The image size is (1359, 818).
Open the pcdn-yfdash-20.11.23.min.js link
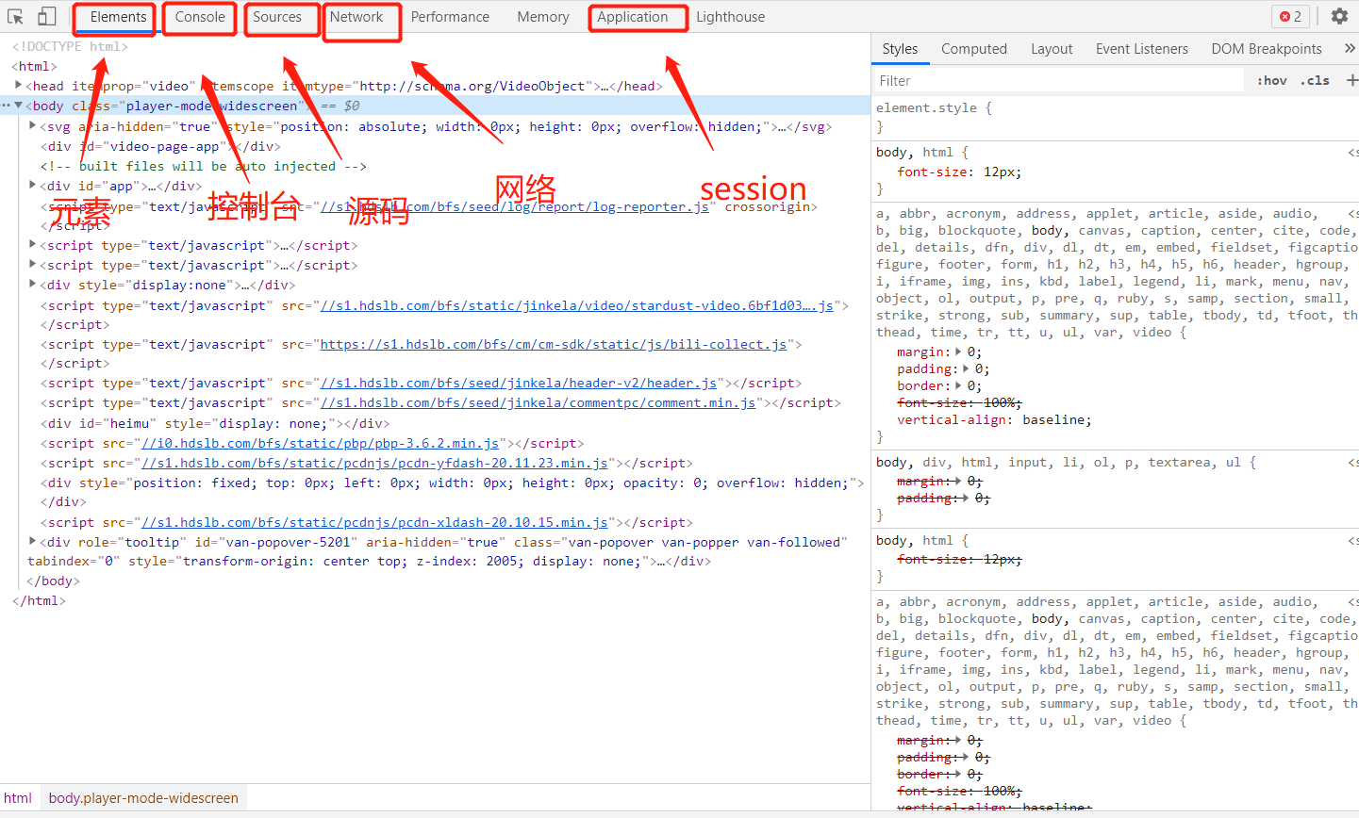[x=374, y=463]
